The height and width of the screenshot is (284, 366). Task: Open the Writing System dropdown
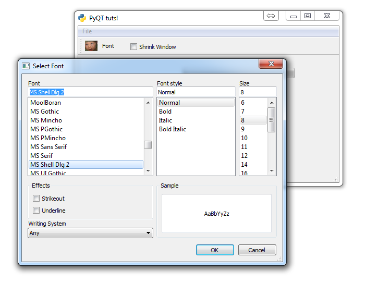click(90, 233)
